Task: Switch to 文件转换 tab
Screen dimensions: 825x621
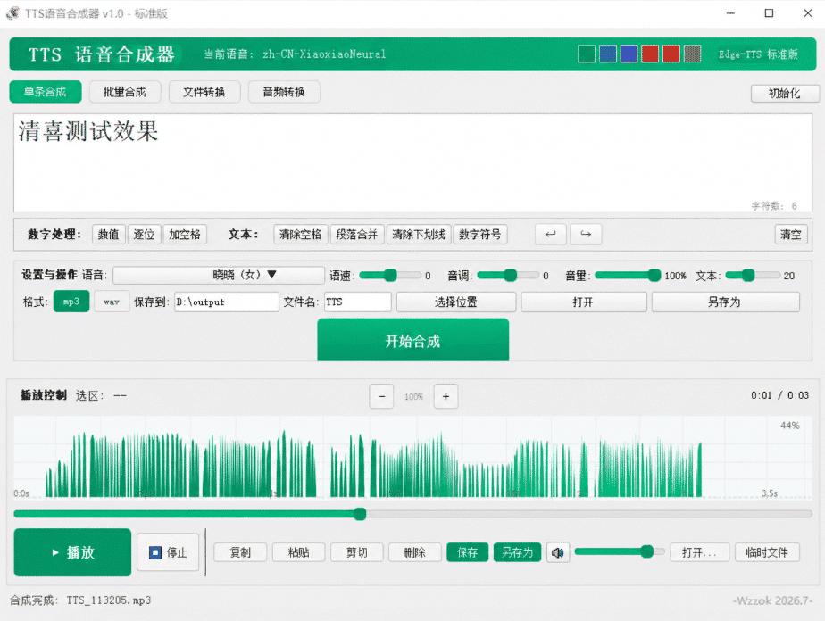Action: click(x=204, y=92)
